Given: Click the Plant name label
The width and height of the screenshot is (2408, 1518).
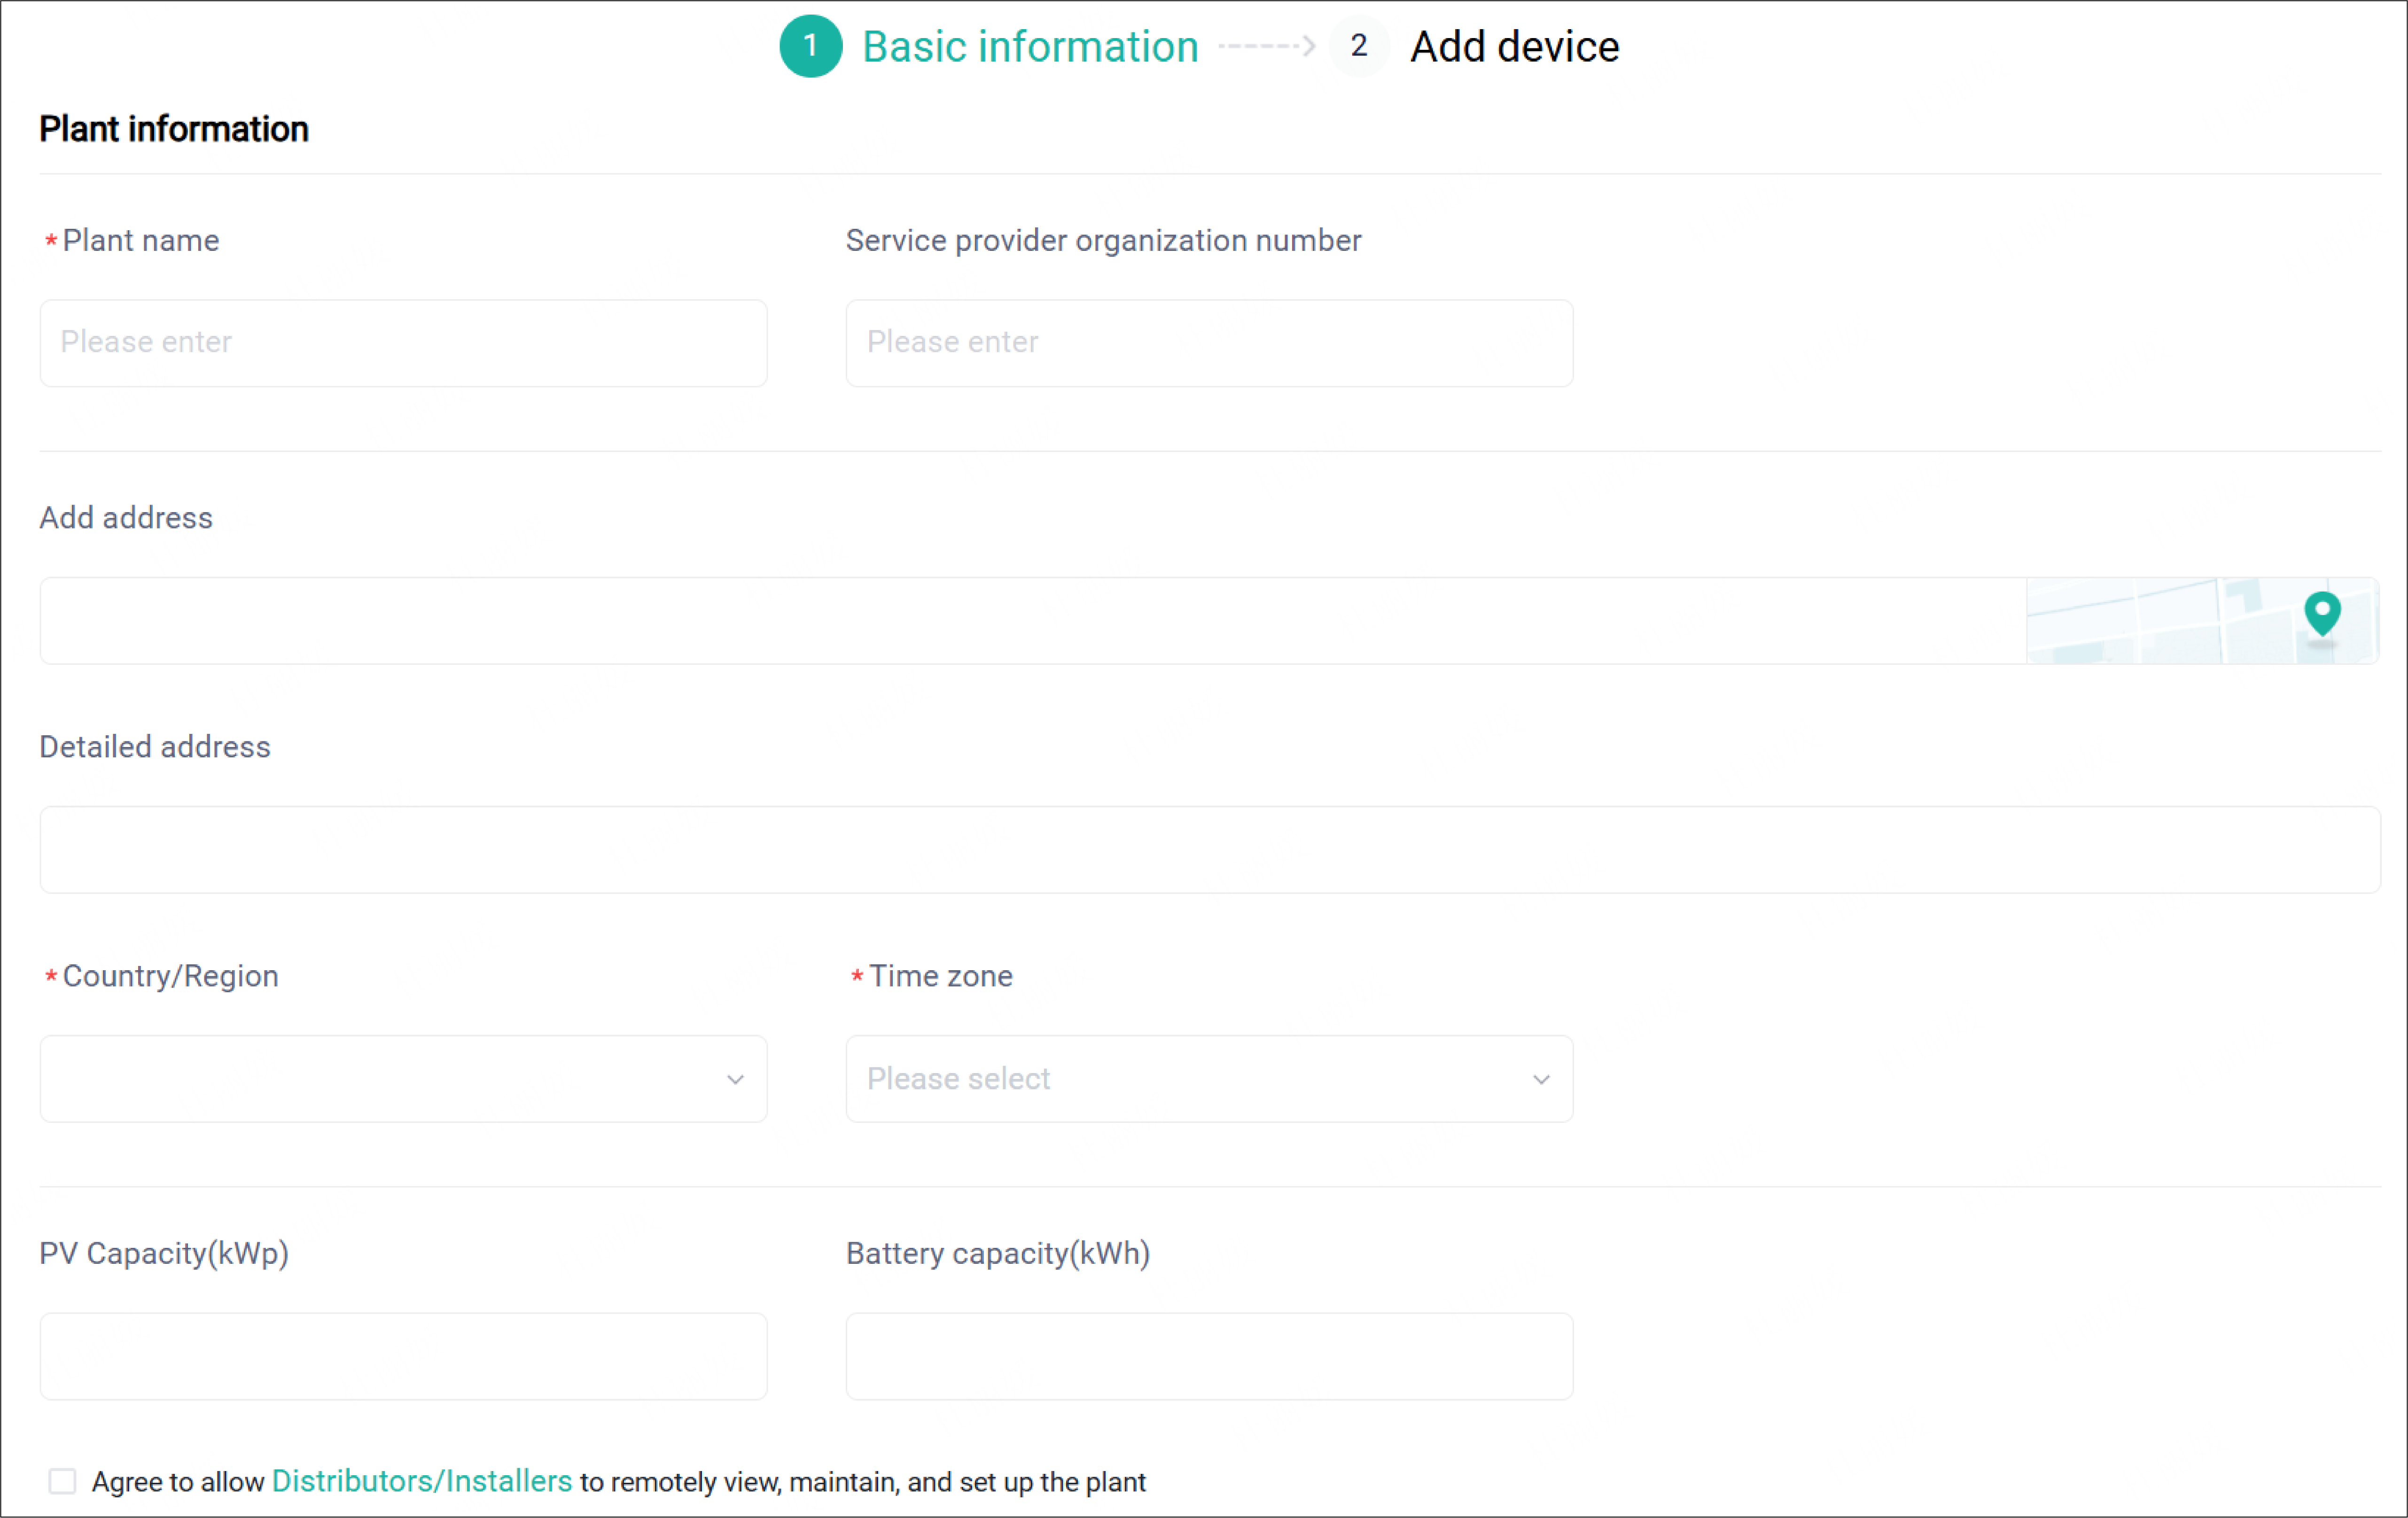Looking at the screenshot, I should coord(141,241).
